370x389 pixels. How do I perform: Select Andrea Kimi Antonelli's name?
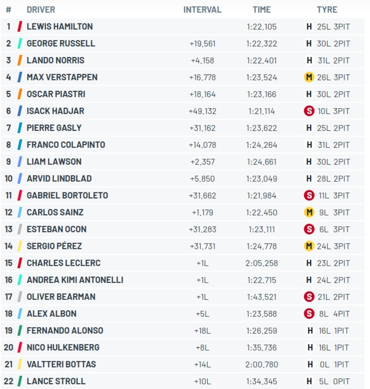[x=75, y=280]
